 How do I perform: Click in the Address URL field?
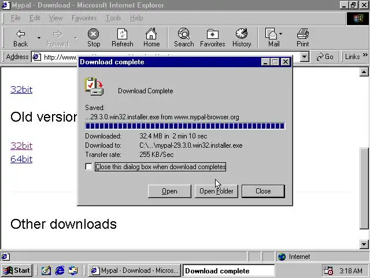[x=171, y=57]
